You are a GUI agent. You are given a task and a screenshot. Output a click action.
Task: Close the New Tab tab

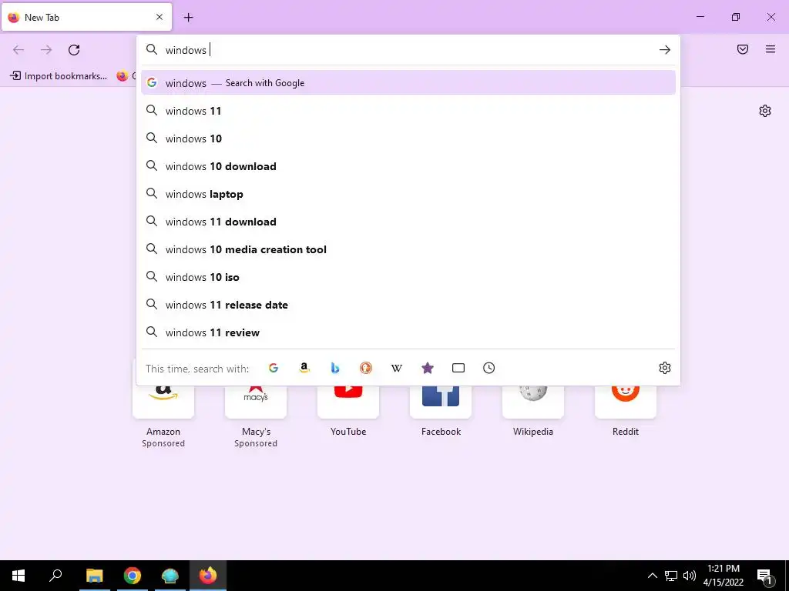(159, 17)
